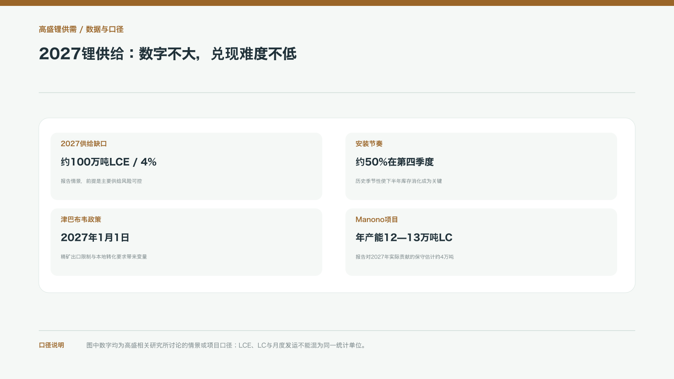
Task: Click the note 报告对2027年实际贡献的保守估计约4万吨
Action: 405,257
